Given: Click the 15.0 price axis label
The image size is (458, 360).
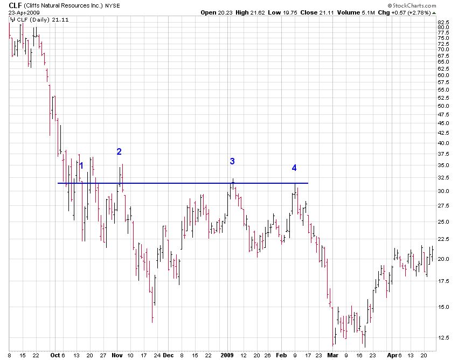Looking at the screenshot, I should click(x=443, y=307).
